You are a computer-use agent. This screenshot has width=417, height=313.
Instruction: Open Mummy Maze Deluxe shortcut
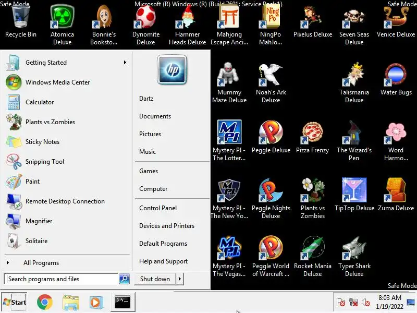point(229,83)
